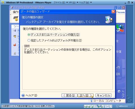The image size is (135, 109).
Task: Click the help question icon in Acronis sidebar
Action: [x=119, y=91]
